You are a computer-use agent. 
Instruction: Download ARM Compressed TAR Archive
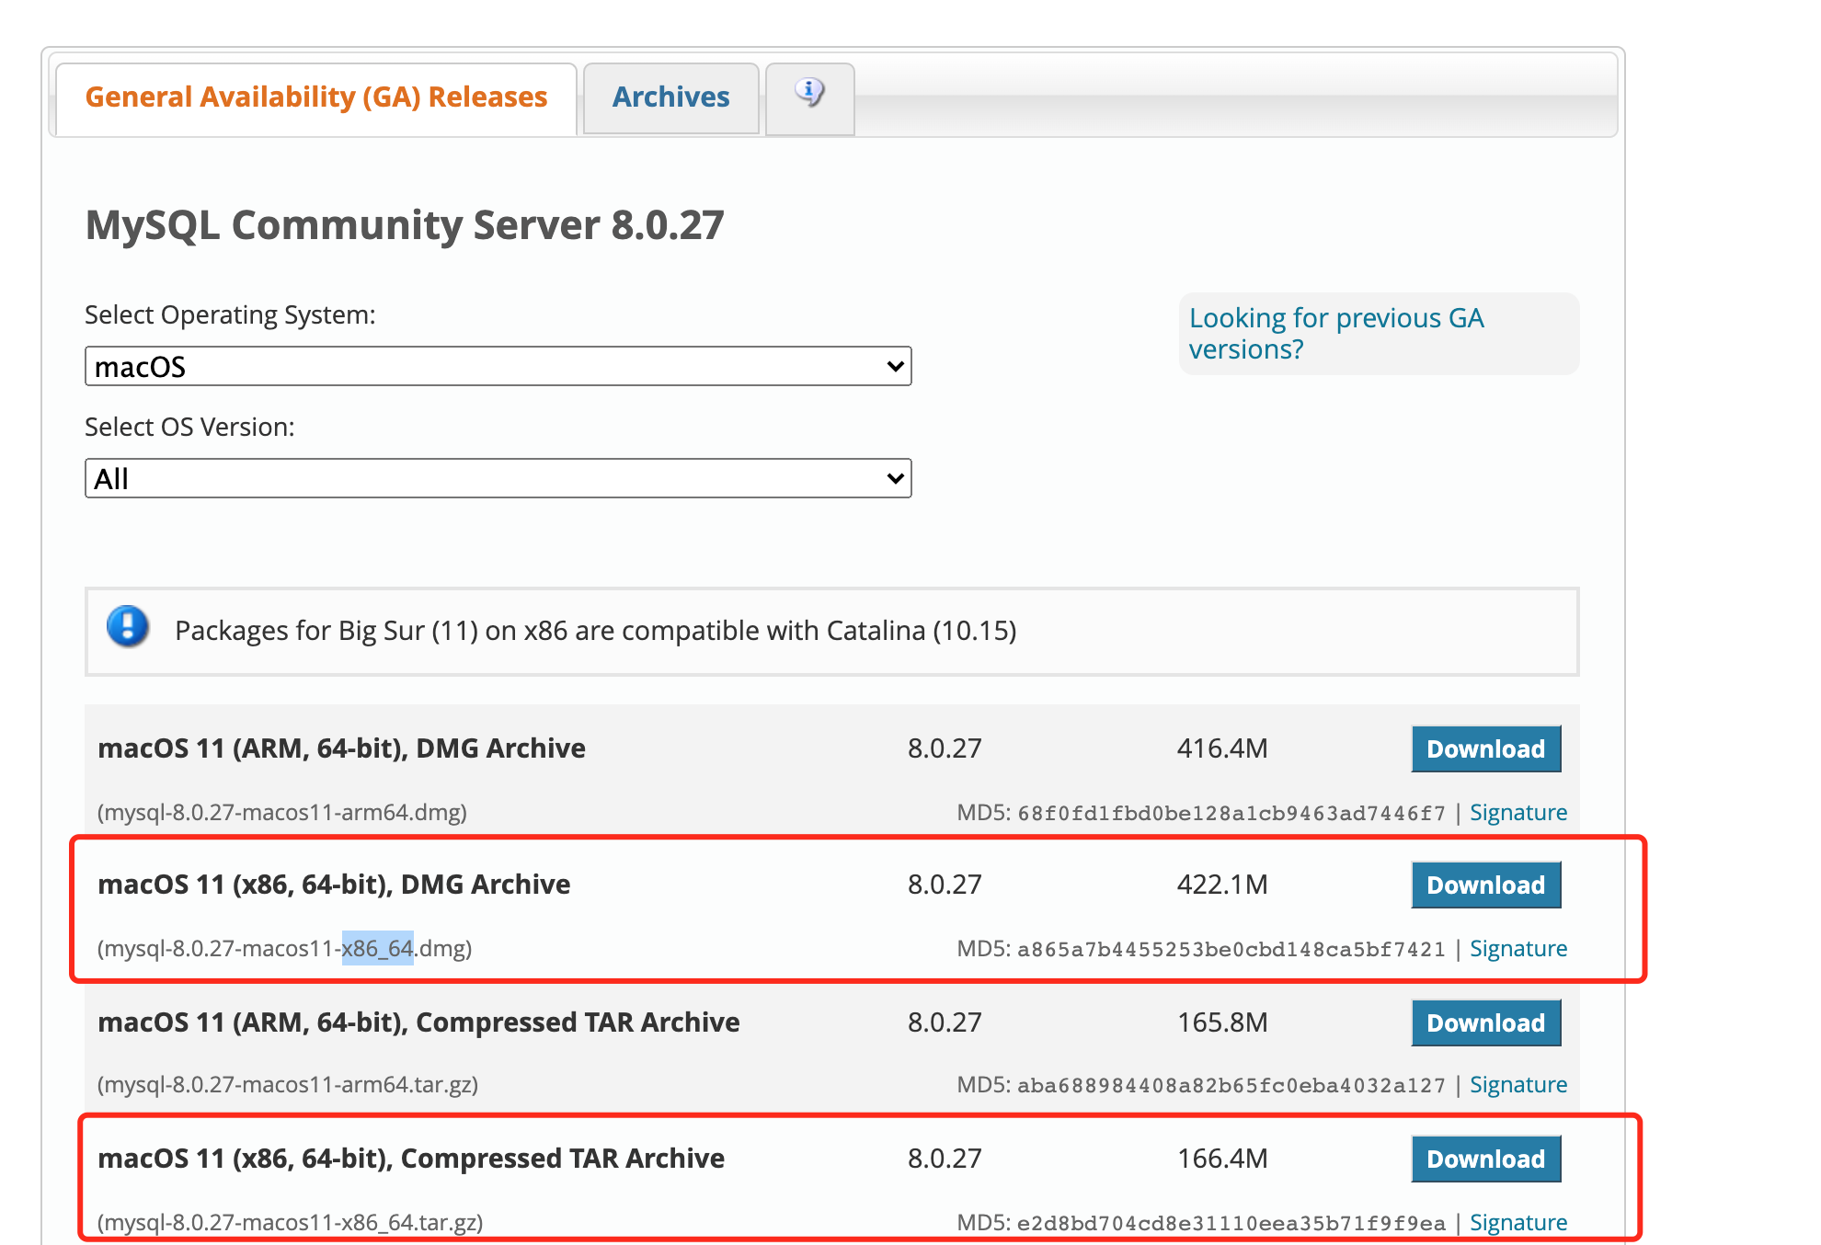[x=1485, y=1022]
